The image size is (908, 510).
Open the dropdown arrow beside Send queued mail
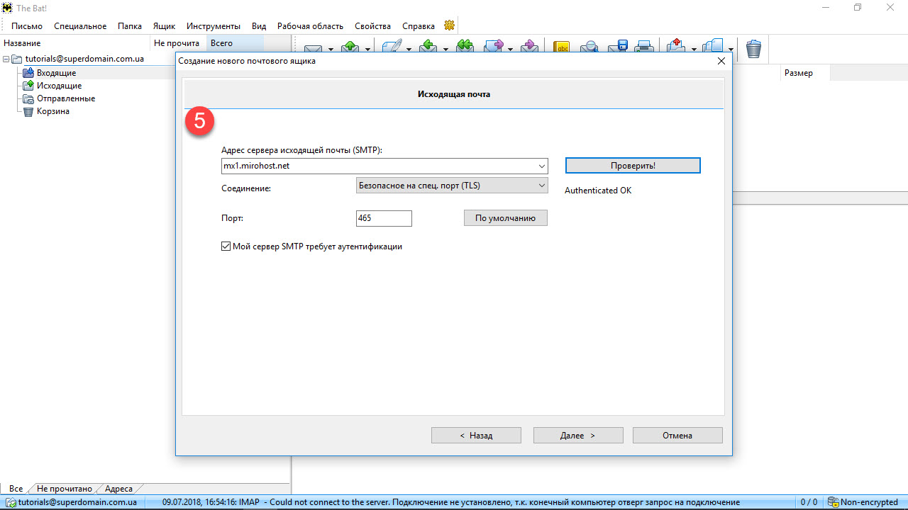(367, 49)
